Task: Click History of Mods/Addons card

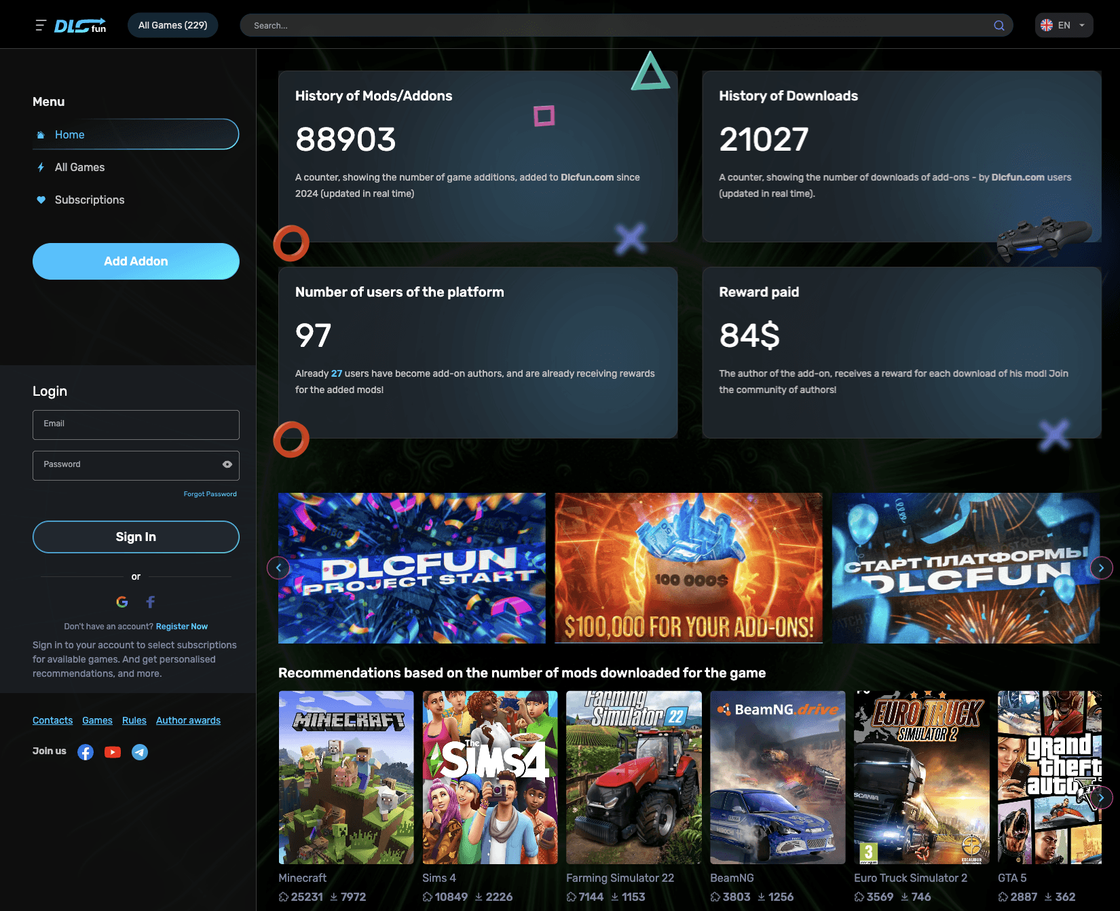Action: click(x=478, y=157)
